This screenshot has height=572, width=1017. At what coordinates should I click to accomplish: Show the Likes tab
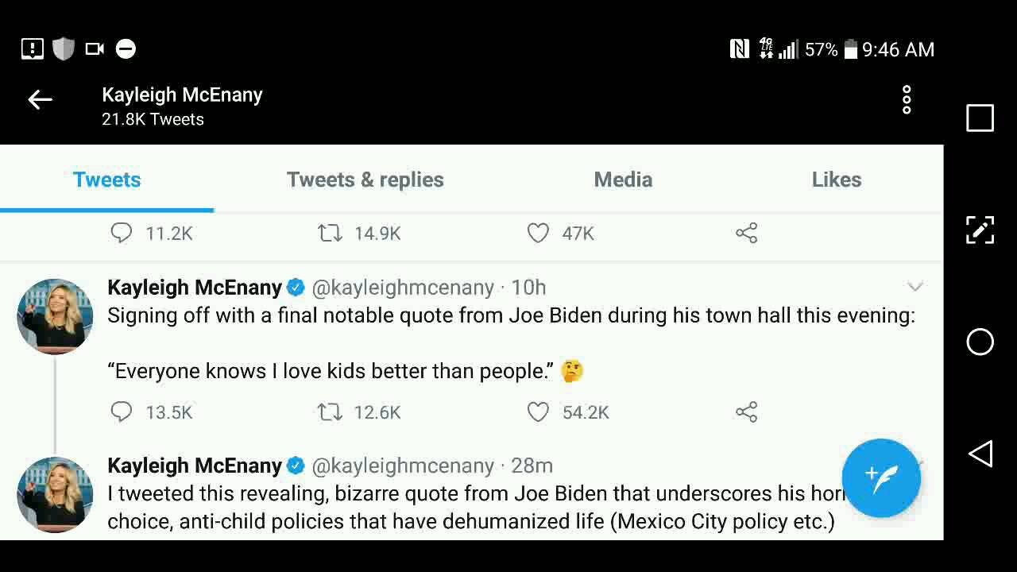point(836,180)
